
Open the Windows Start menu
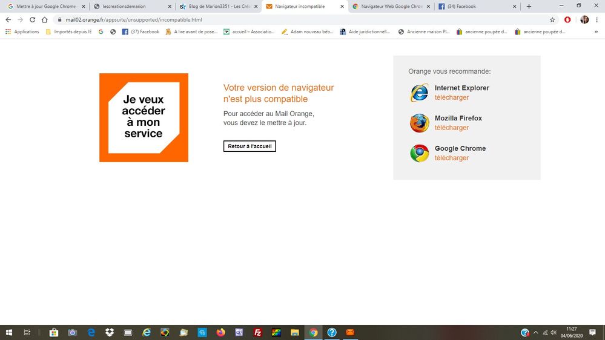click(9, 332)
